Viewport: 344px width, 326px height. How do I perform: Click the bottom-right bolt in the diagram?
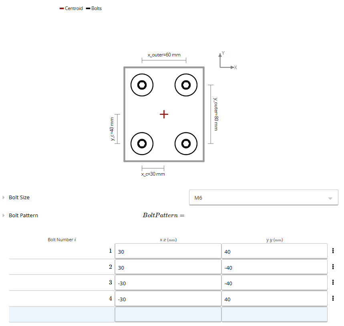[186, 144]
